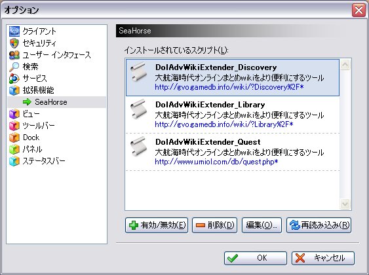Open the ステータスバー category

pyautogui.click(x=44, y=161)
